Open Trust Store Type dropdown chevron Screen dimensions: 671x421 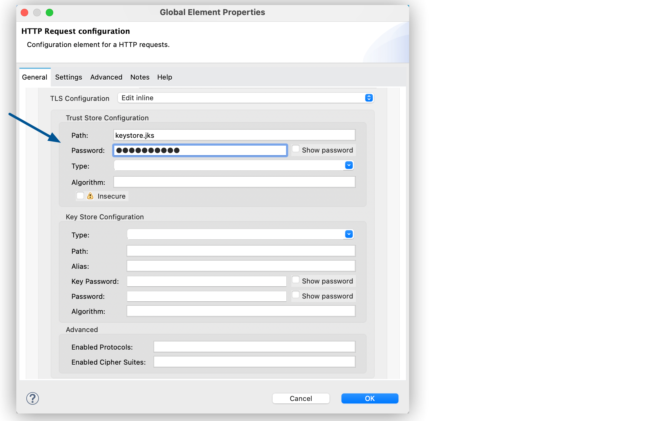pos(348,165)
